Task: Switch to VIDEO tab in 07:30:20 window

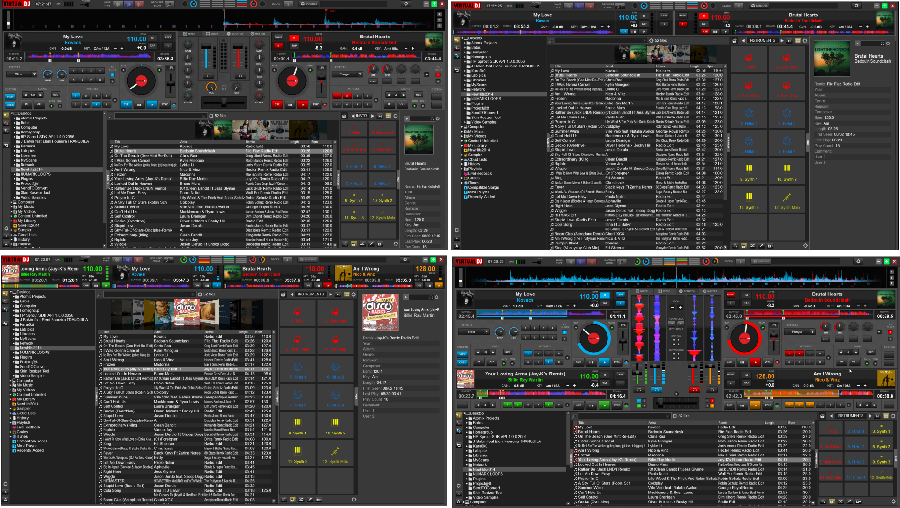Action: pos(664,291)
